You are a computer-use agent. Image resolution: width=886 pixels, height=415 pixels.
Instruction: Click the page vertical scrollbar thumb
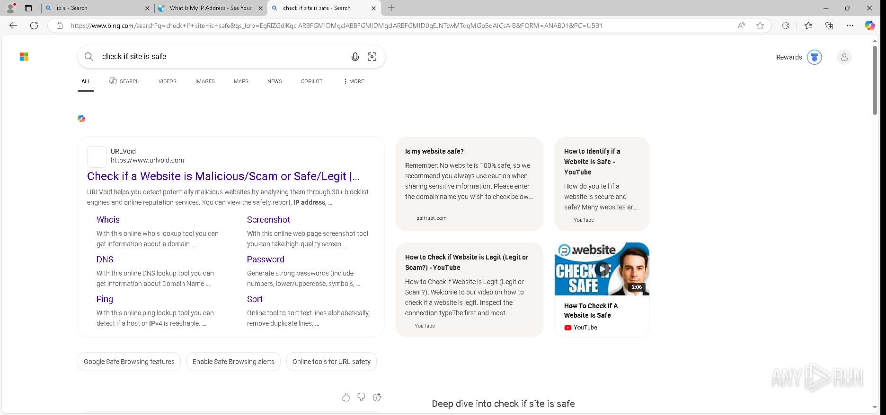875,80
